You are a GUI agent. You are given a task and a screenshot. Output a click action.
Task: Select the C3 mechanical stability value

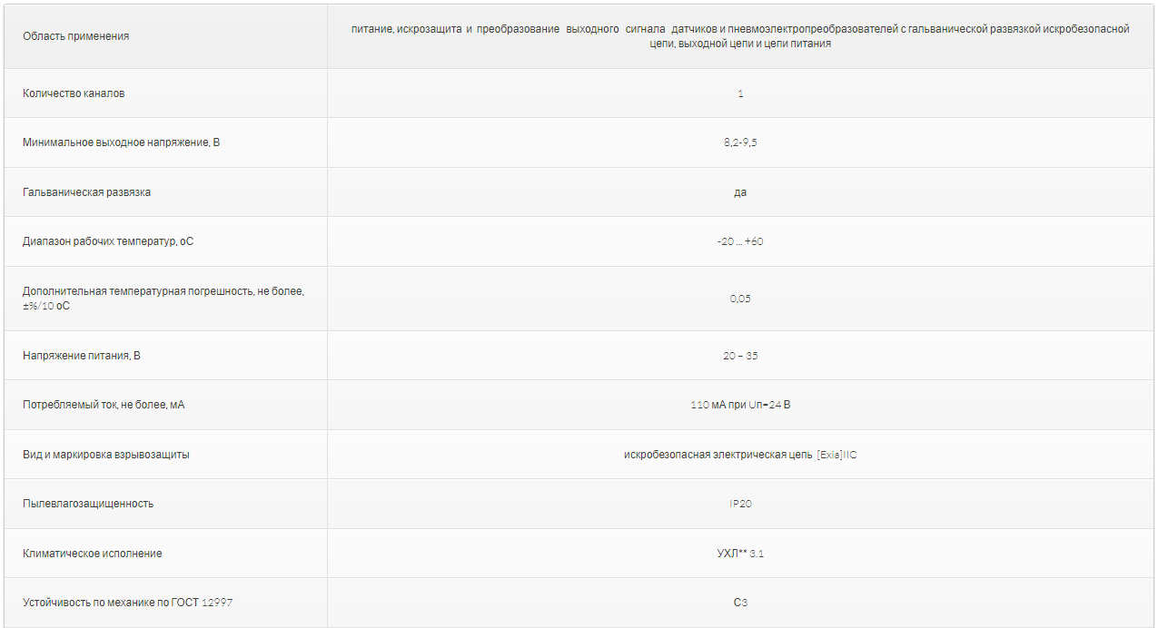pos(740,603)
